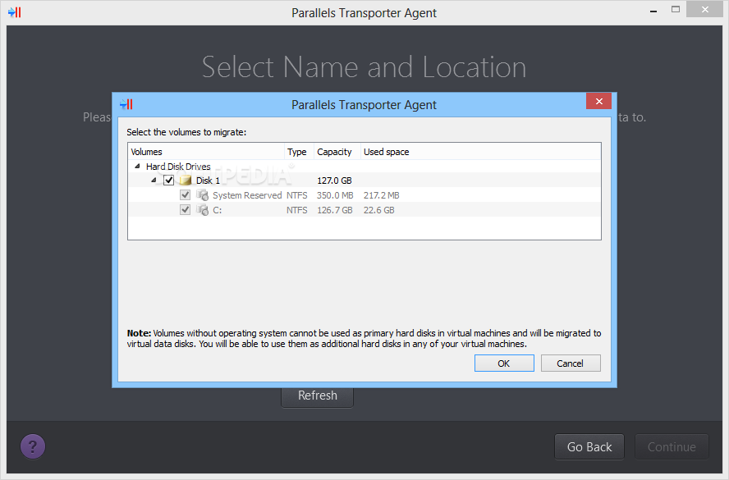
Task: Sort by the Volumes column header
Action: (206, 152)
